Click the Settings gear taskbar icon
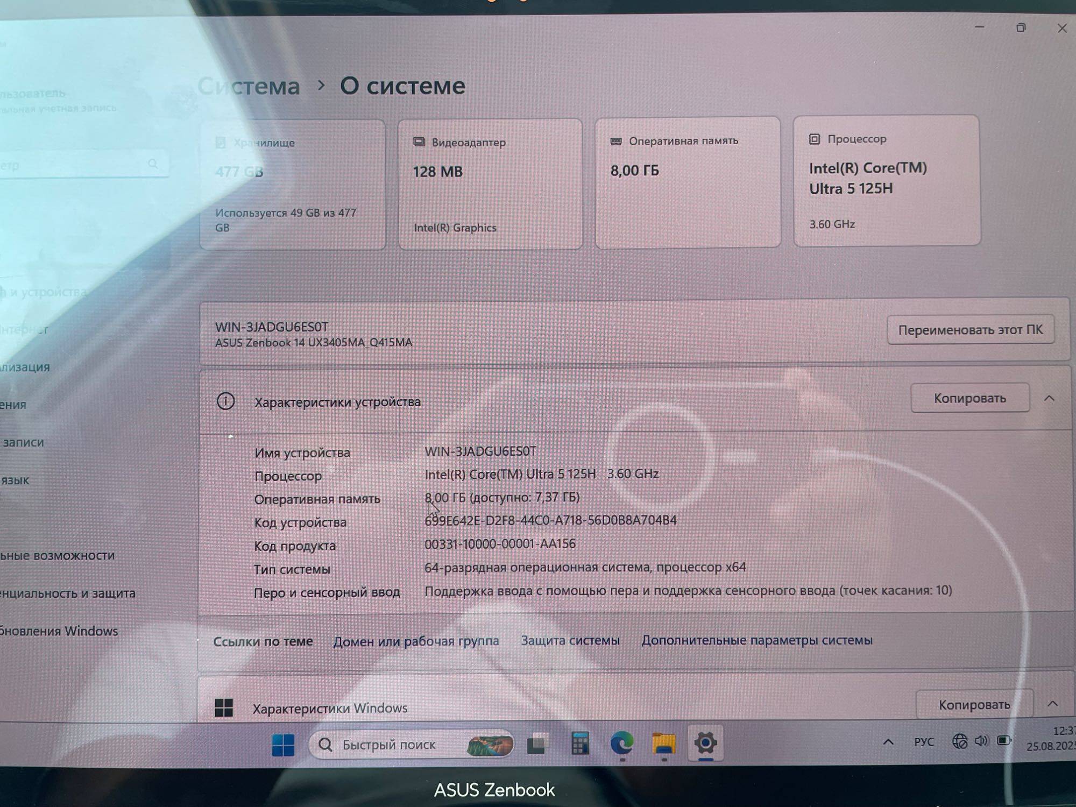1076x807 pixels. click(x=705, y=743)
